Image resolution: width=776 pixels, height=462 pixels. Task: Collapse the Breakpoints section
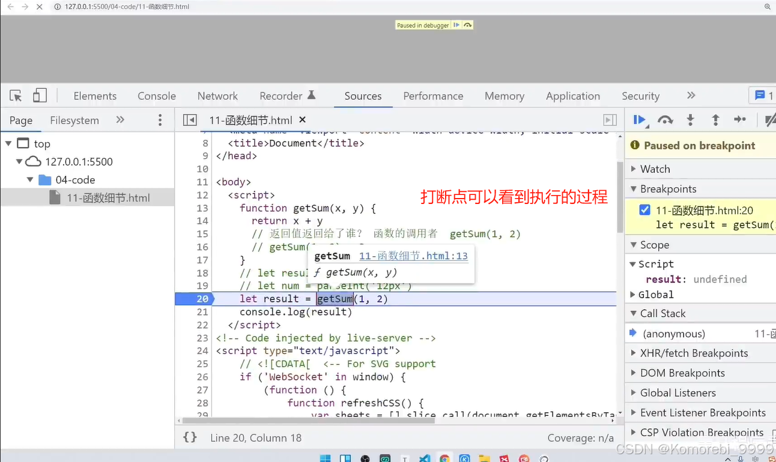700,189
